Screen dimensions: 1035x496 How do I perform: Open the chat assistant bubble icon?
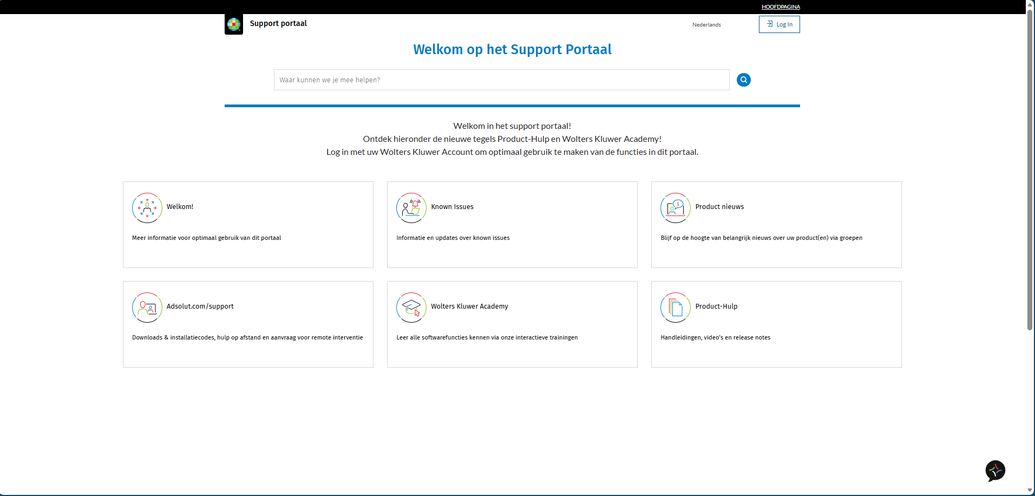pos(995,471)
